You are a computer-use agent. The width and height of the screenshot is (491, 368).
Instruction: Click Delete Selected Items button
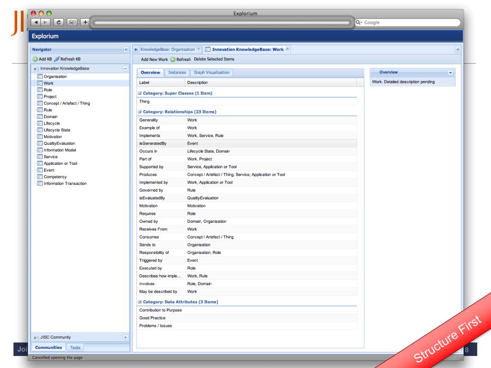click(x=214, y=59)
